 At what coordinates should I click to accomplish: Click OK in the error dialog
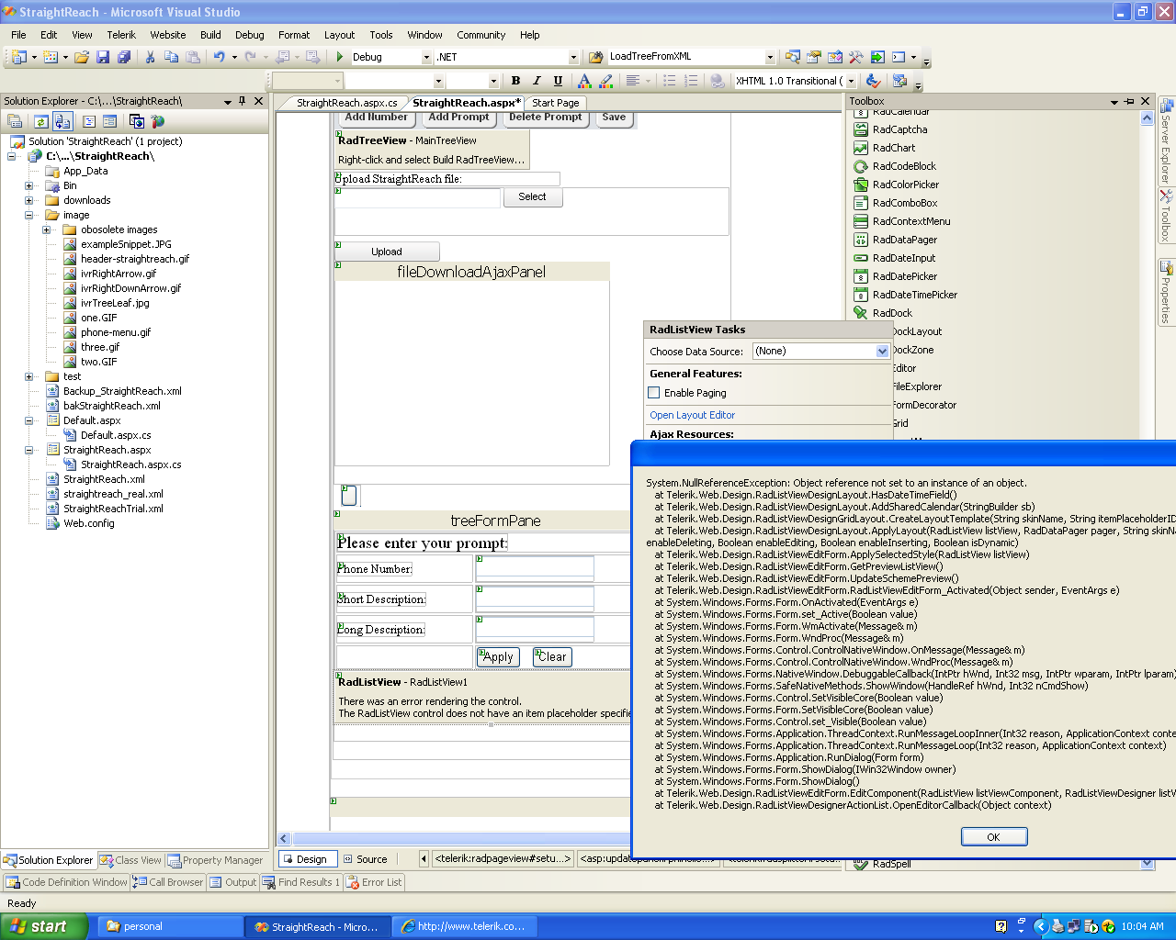[x=993, y=837]
